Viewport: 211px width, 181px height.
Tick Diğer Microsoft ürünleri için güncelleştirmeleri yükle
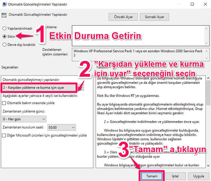[x=4, y=136]
